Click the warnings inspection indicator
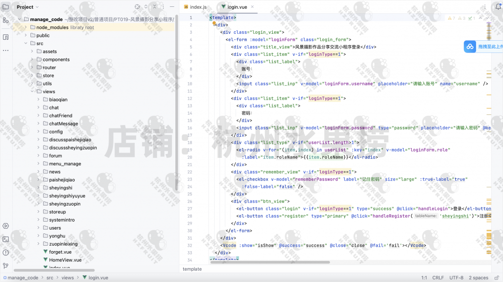The width and height of the screenshot is (503, 282). click(x=451, y=18)
